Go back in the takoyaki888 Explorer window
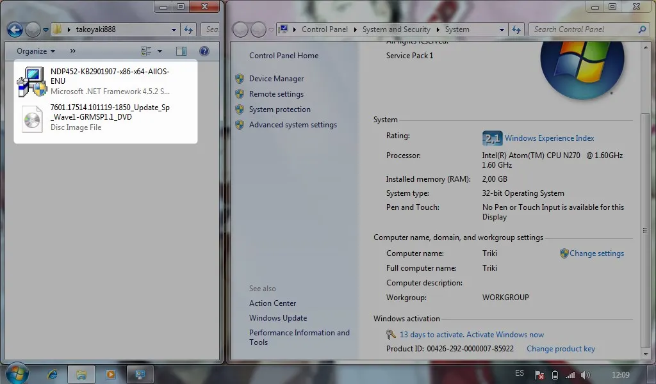656x384 pixels. (x=15, y=29)
